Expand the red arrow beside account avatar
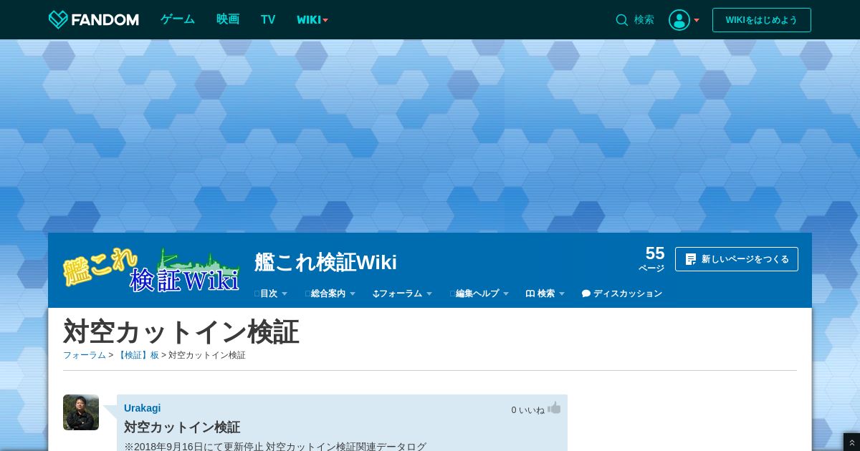The height and width of the screenshot is (451, 860). (x=697, y=20)
